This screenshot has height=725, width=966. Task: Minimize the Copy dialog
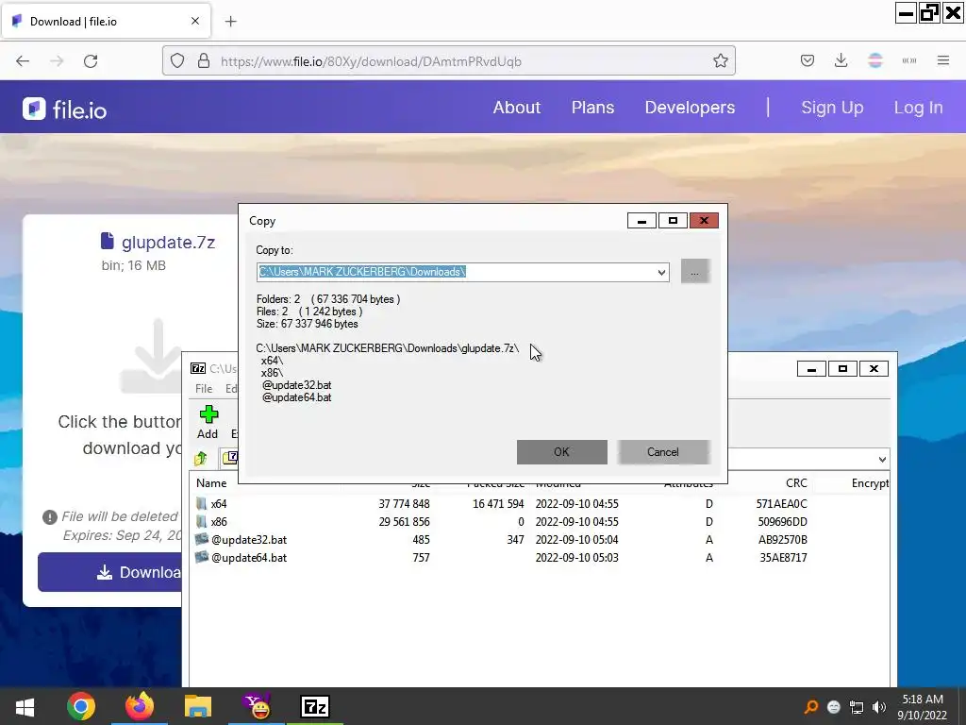pyautogui.click(x=641, y=221)
